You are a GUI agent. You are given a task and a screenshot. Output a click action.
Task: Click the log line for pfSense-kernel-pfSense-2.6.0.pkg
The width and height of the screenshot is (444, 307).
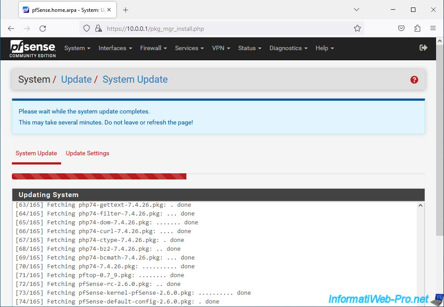coord(133,292)
